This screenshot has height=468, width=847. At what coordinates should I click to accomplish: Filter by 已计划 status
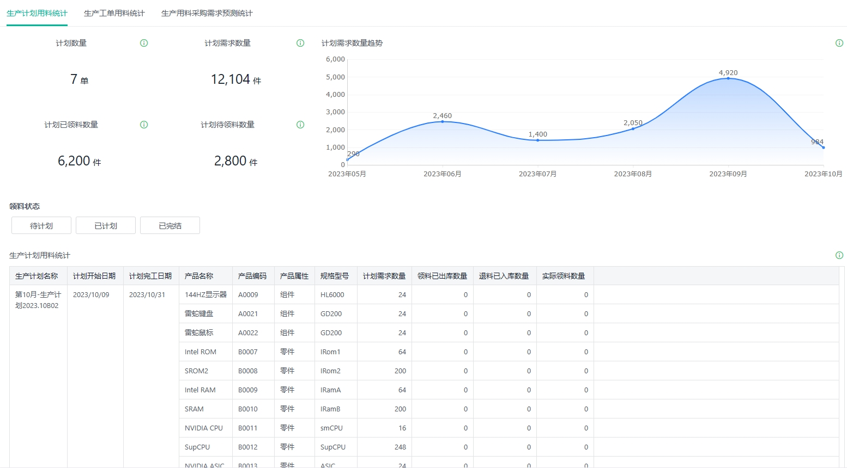pos(106,225)
